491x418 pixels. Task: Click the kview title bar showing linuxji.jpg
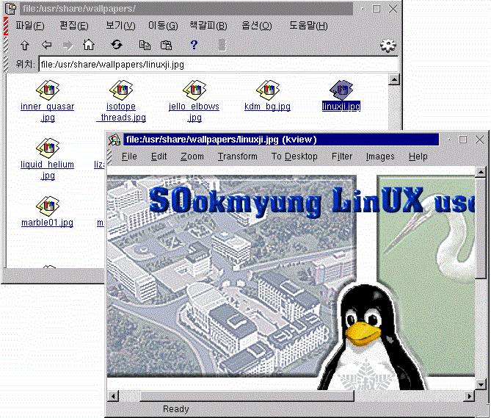pyautogui.click(x=281, y=140)
